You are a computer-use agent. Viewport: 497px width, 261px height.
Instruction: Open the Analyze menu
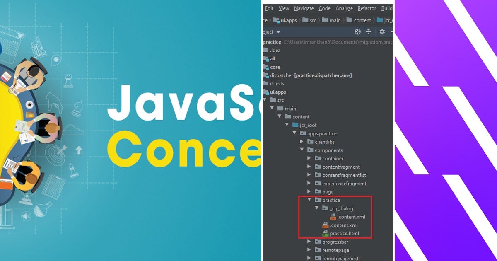pos(344,8)
